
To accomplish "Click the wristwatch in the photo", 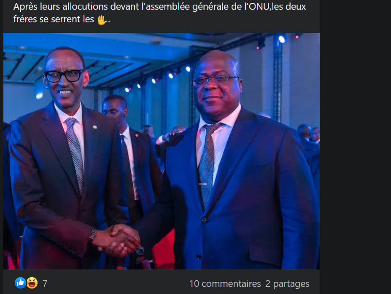I will pyautogui.click(x=92, y=235).
